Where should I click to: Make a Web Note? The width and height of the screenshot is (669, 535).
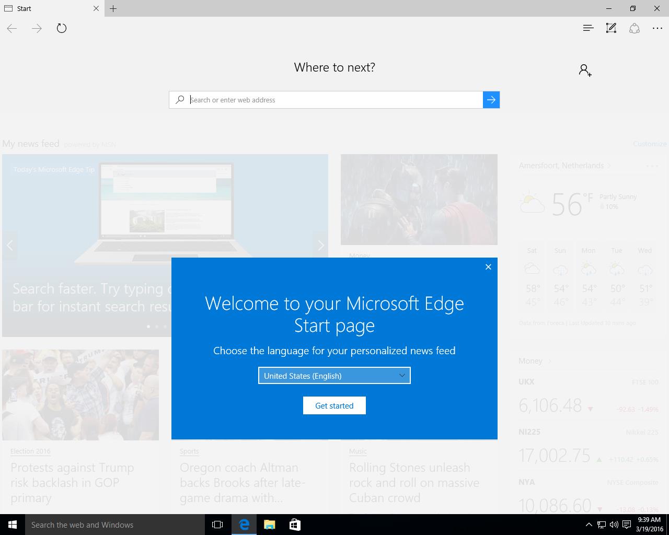pos(611,28)
